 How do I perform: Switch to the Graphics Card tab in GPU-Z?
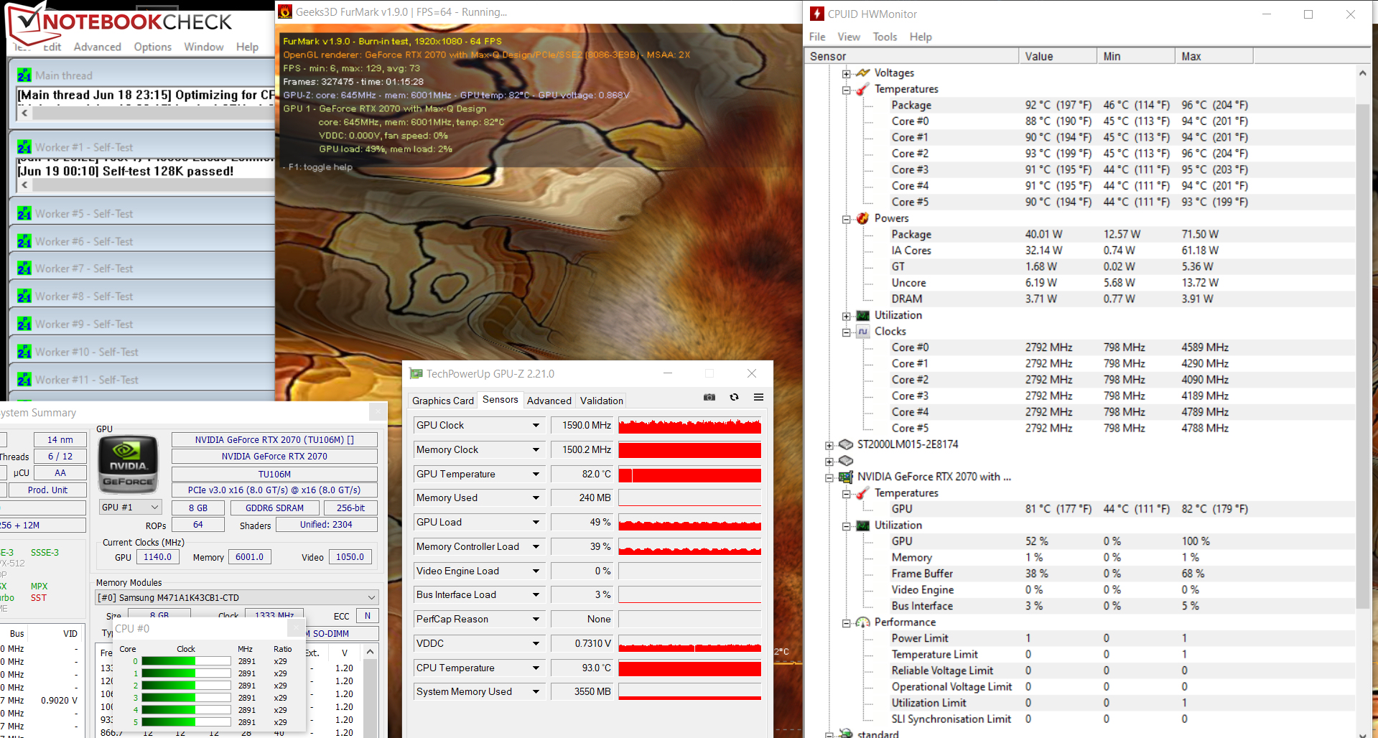click(443, 401)
